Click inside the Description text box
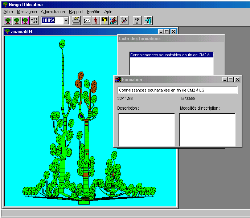 tap(147, 129)
